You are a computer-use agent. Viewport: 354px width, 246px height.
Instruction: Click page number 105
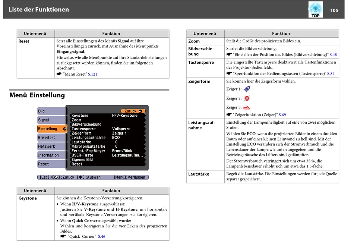[334, 10]
